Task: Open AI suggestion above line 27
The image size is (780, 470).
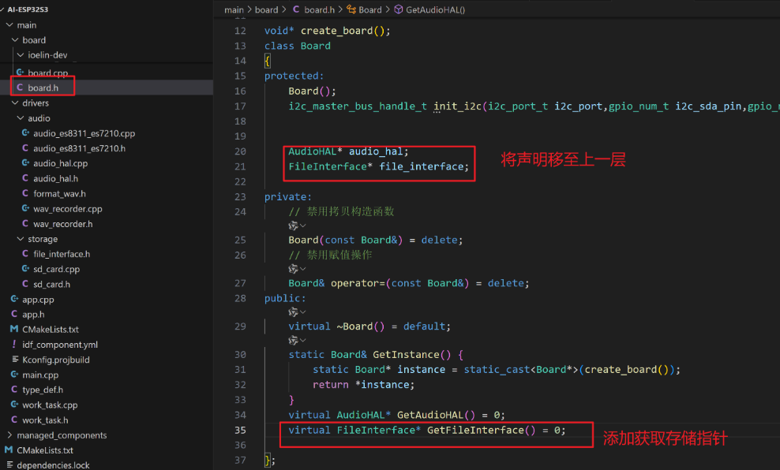Action: [x=297, y=269]
